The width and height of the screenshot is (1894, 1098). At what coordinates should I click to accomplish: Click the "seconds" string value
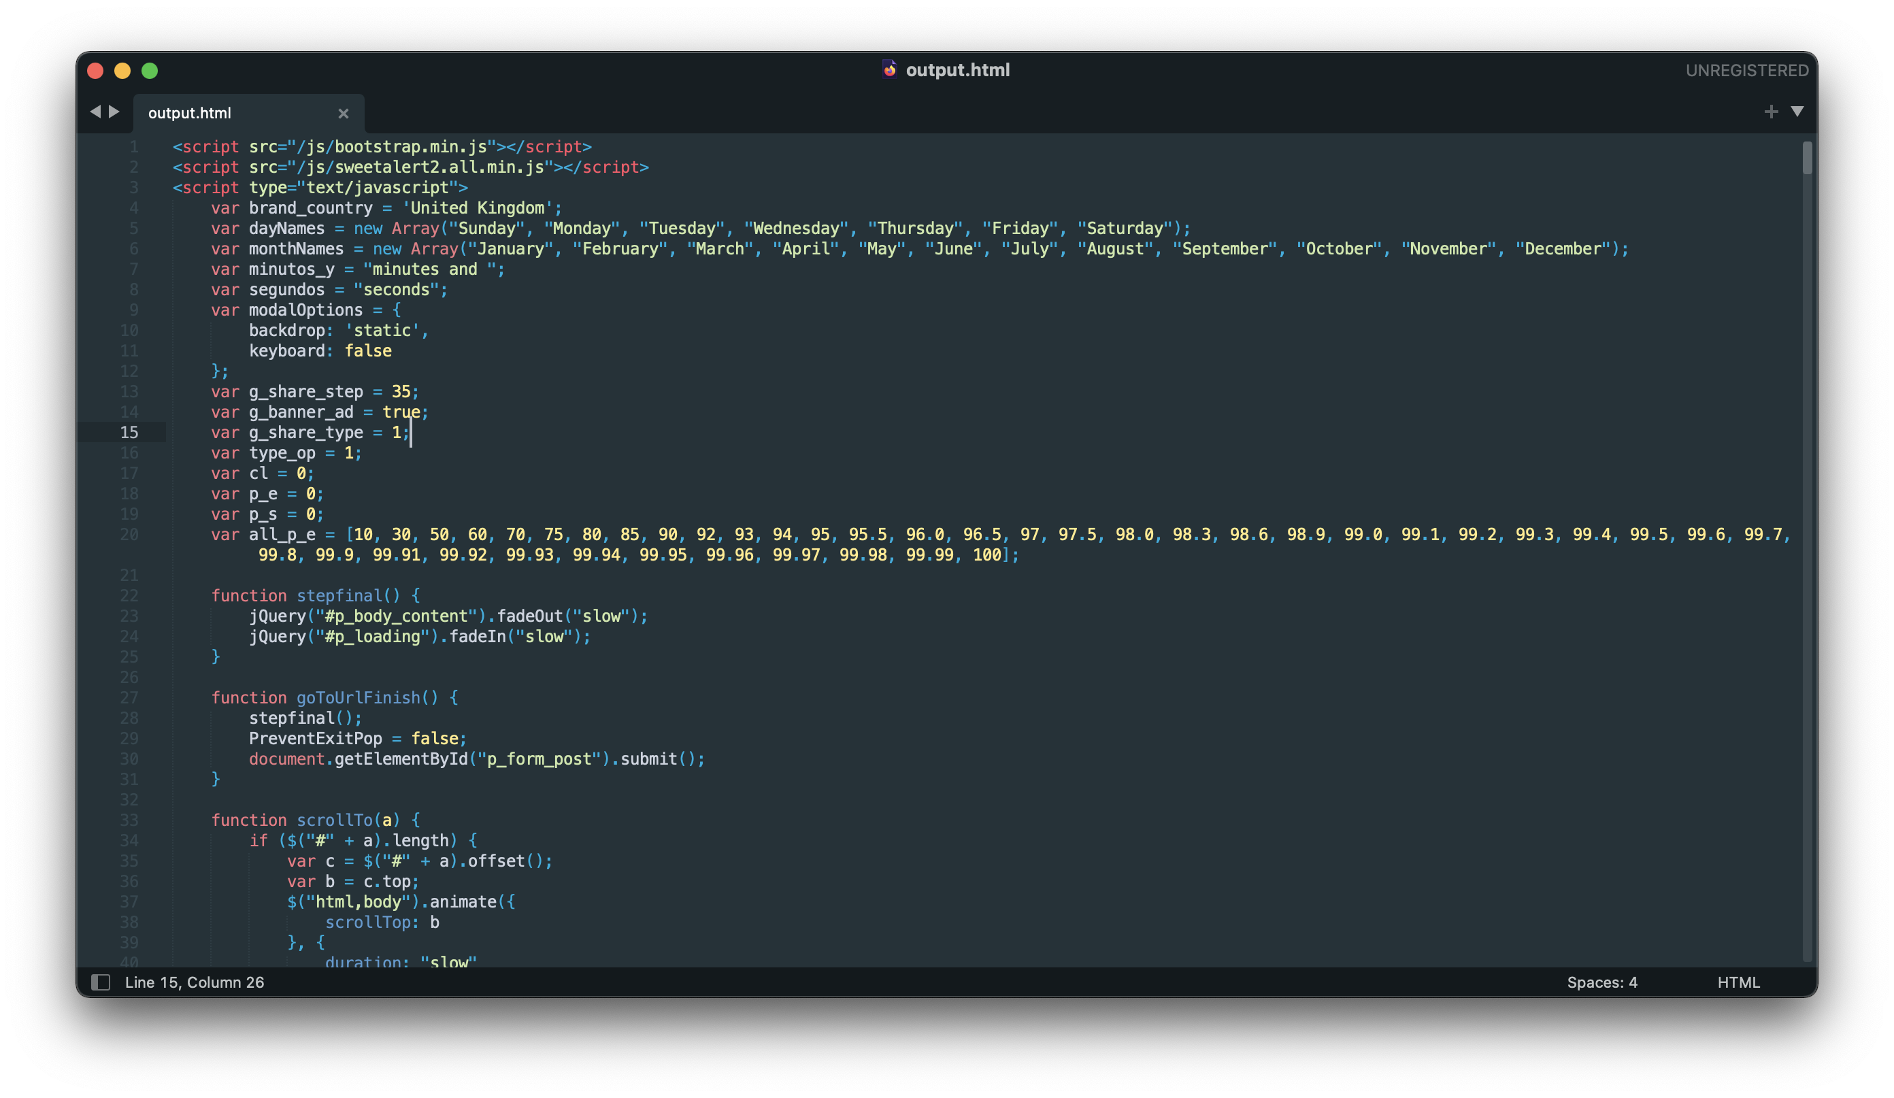tap(396, 289)
